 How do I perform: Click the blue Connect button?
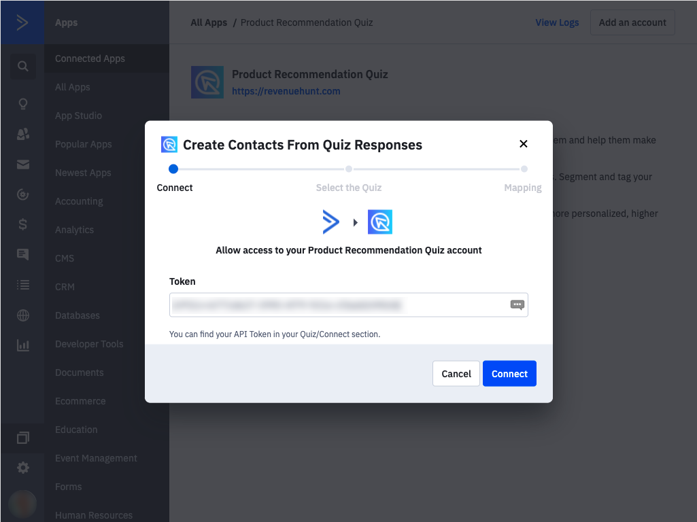[x=509, y=374]
